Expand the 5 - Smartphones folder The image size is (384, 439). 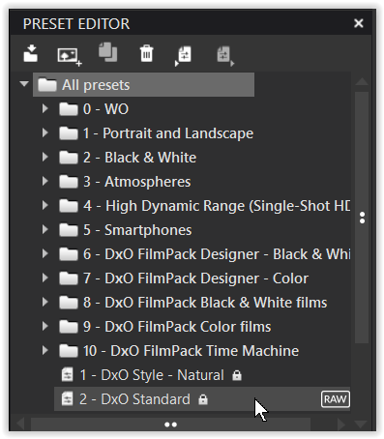coord(45,229)
